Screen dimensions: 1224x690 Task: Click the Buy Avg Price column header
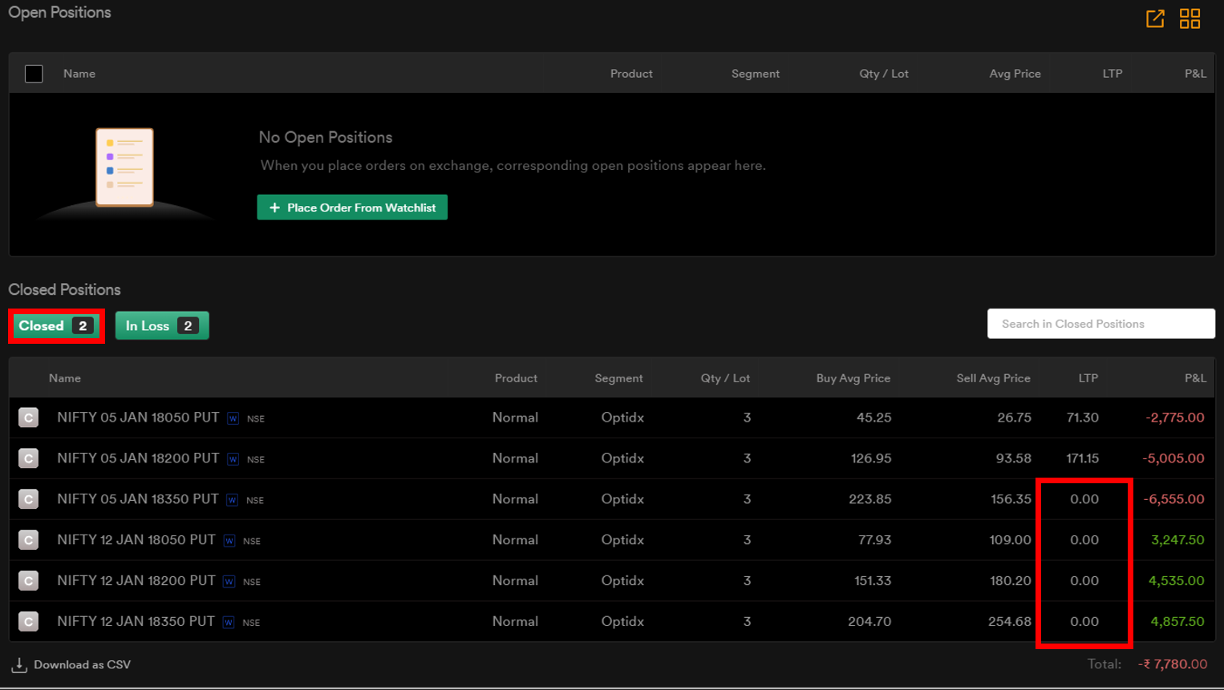853,378
